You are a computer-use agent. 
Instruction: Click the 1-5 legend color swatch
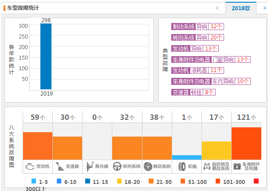click(x=34, y=181)
